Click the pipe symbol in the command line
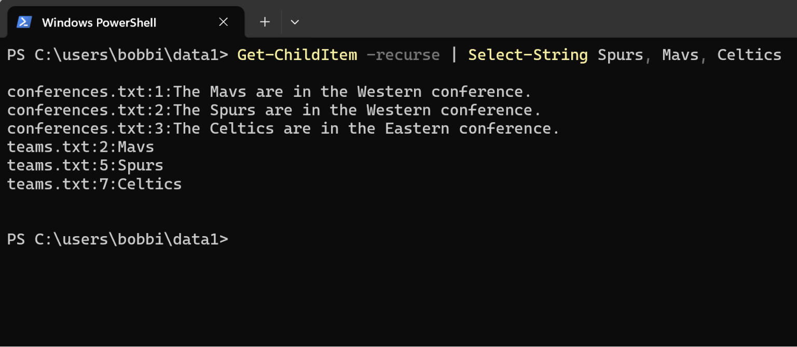This screenshot has width=797, height=347. 454,54
